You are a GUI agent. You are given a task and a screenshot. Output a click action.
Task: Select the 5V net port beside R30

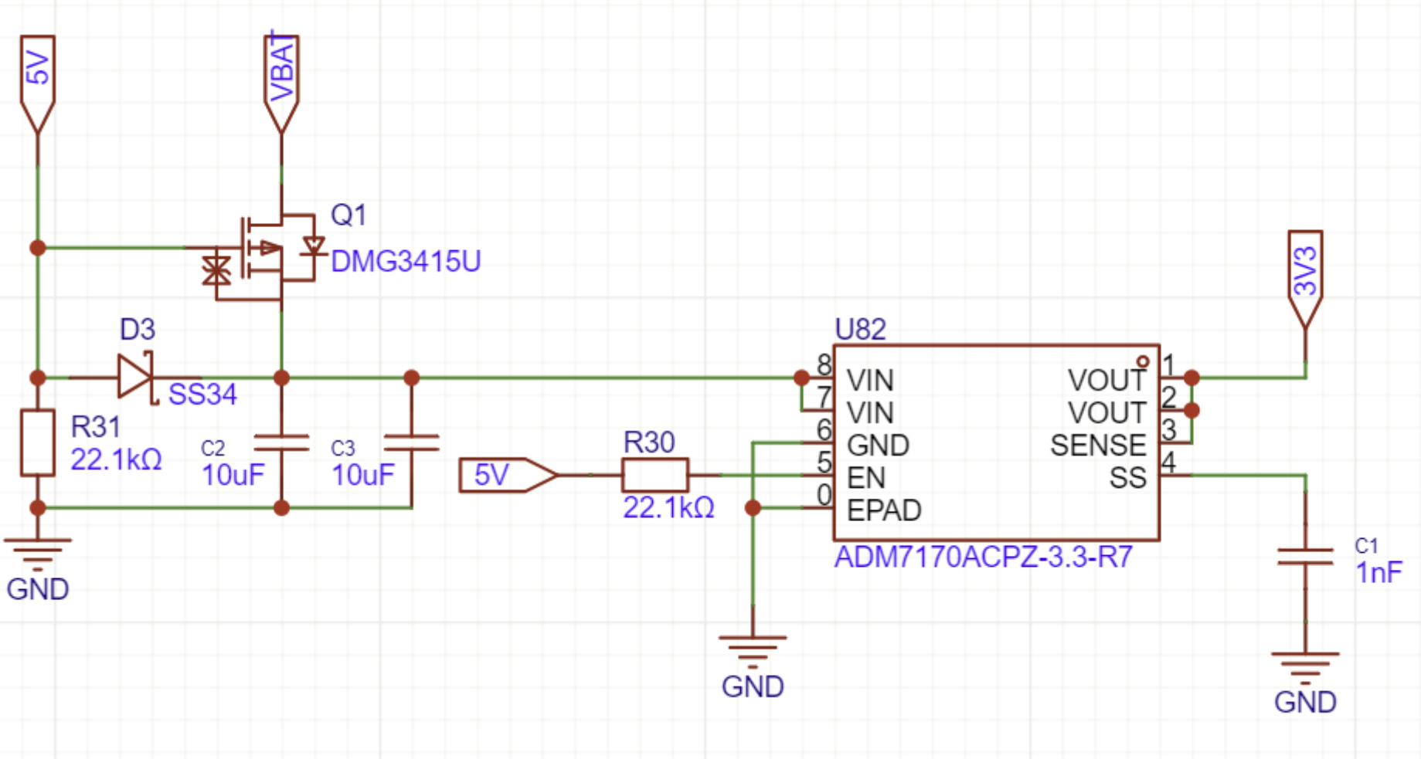[x=508, y=475]
